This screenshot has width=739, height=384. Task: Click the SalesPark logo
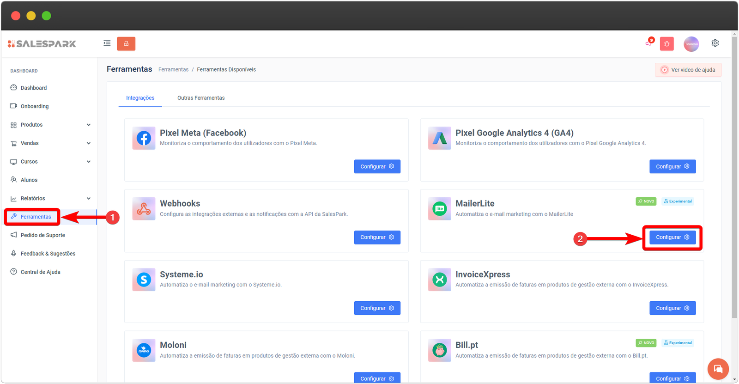[x=42, y=44]
